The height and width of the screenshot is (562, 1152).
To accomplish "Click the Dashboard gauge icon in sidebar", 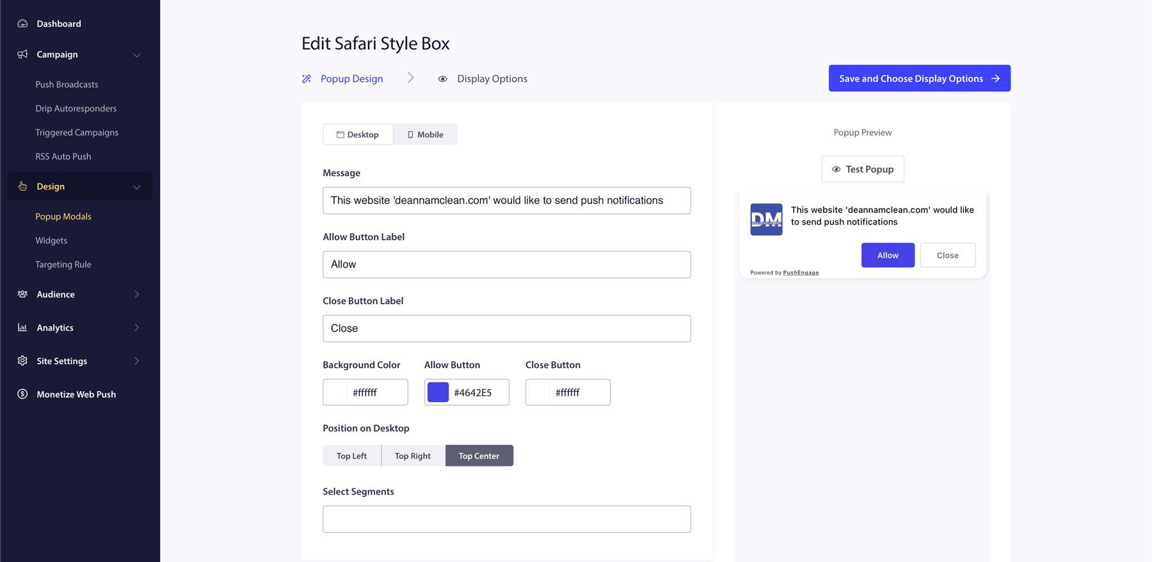I will coord(22,24).
